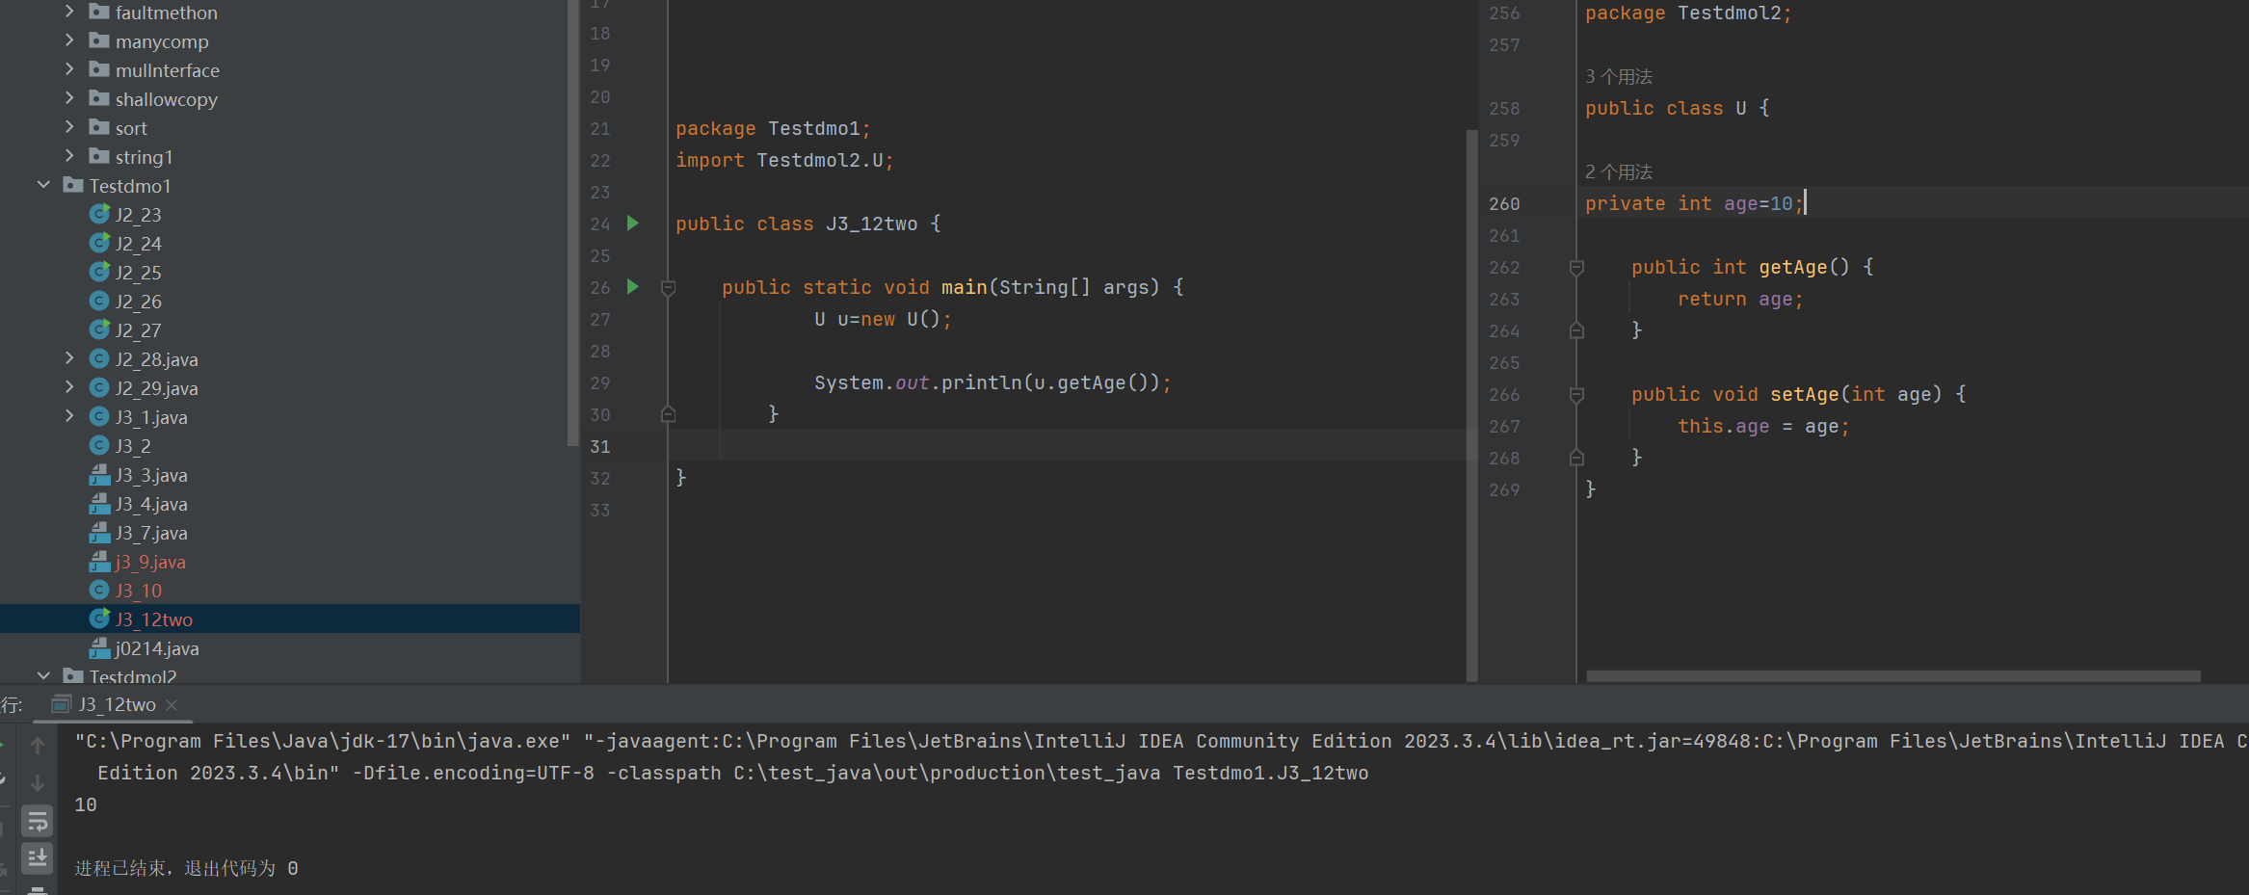
Task: Click the Testdmo1 folder icon
Action: click(x=72, y=184)
